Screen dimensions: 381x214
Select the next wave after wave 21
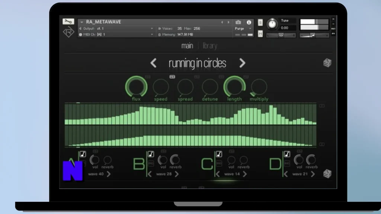[313, 174]
